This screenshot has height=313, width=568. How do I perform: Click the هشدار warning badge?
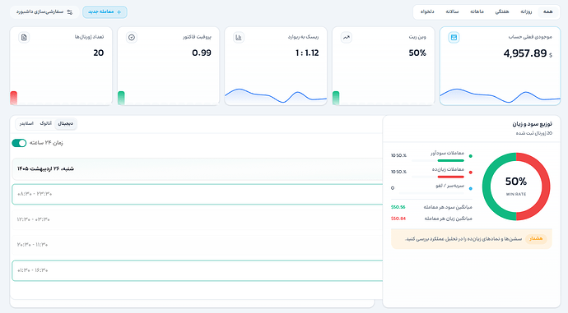point(536,238)
